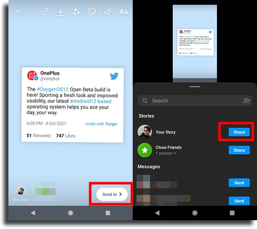
Task: Share to Your Story
Action: pyautogui.click(x=239, y=132)
